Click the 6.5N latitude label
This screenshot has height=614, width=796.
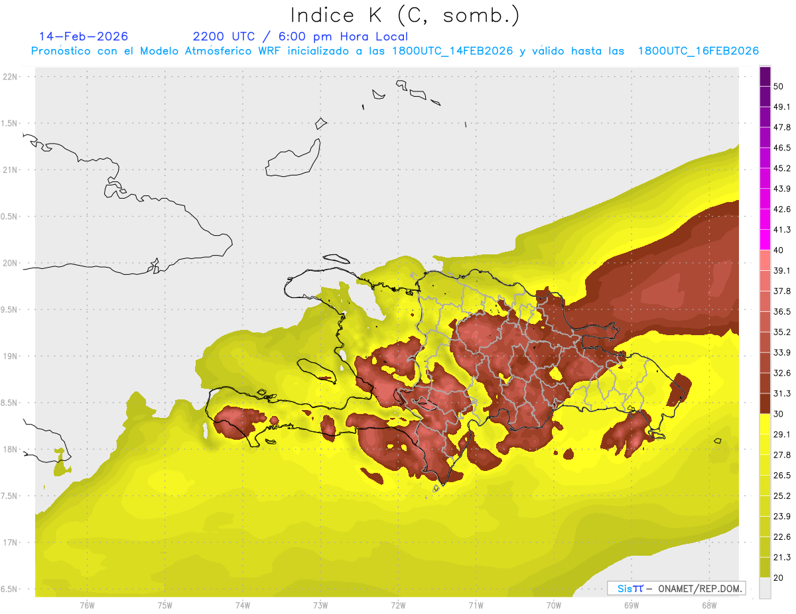(9, 589)
